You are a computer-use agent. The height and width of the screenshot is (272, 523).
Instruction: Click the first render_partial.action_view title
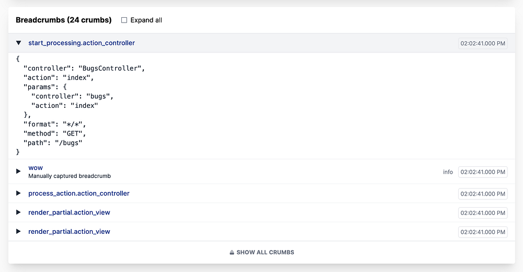pyautogui.click(x=69, y=212)
